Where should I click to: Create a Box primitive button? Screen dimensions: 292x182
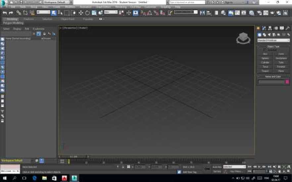(x=265, y=54)
